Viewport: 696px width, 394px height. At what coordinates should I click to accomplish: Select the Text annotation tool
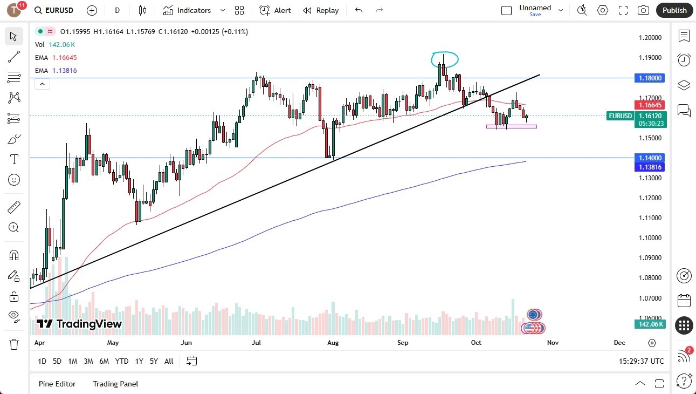tap(14, 159)
